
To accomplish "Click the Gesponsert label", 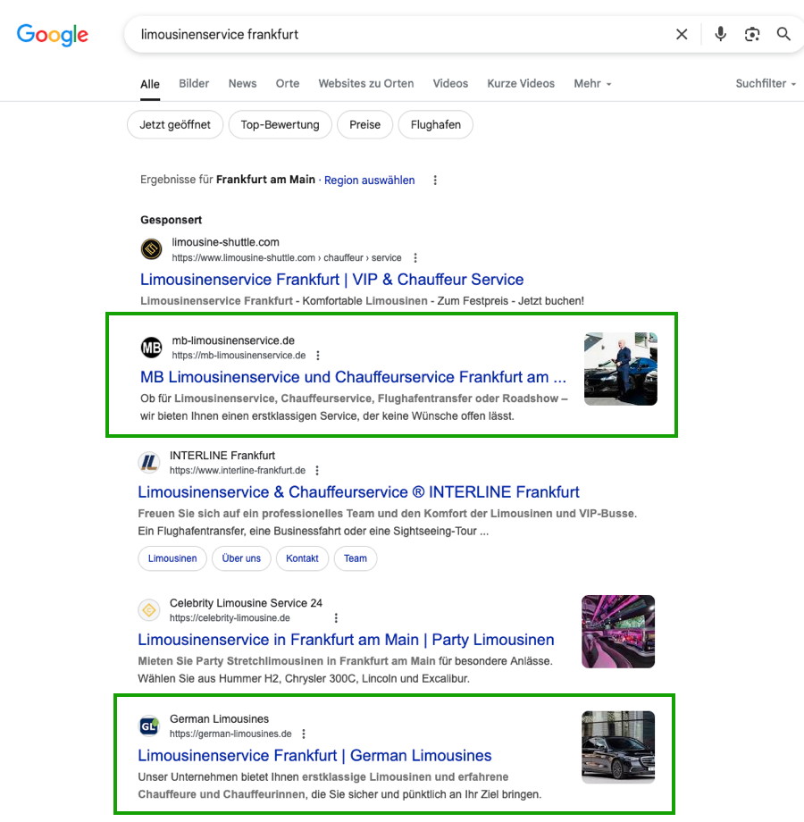I will 171,220.
